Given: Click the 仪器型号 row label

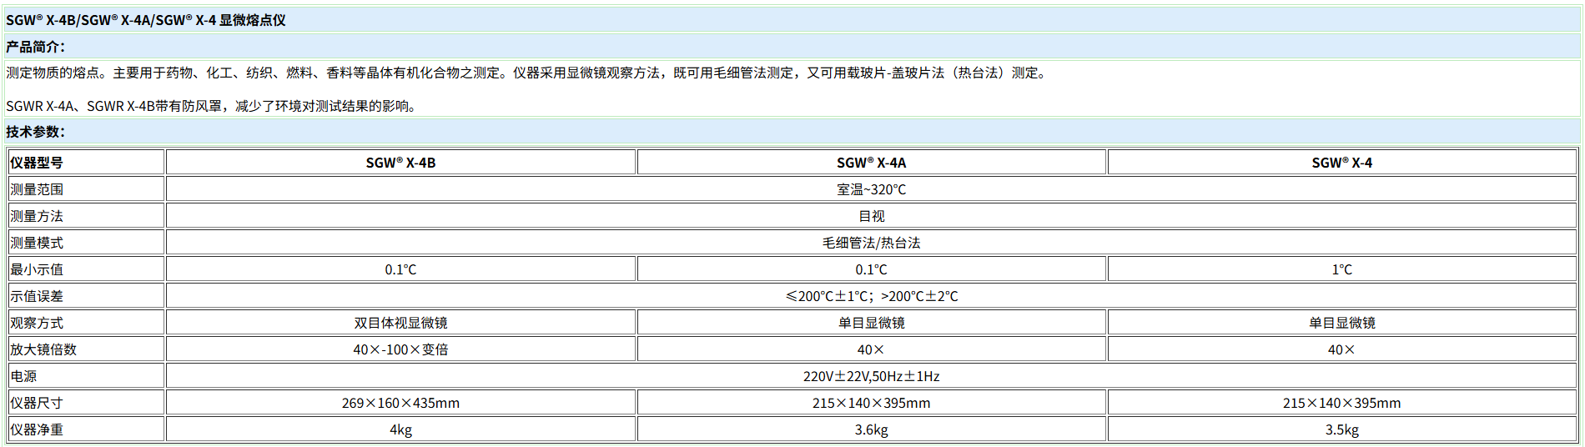Looking at the screenshot, I should click(x=36, y=163).
